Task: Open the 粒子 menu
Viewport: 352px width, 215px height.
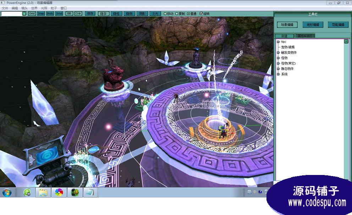Action: click(x=54, y=8)
